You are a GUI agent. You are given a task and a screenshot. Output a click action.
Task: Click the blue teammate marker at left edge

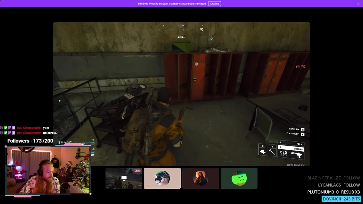pyautogui.click(x=59, y=101)
